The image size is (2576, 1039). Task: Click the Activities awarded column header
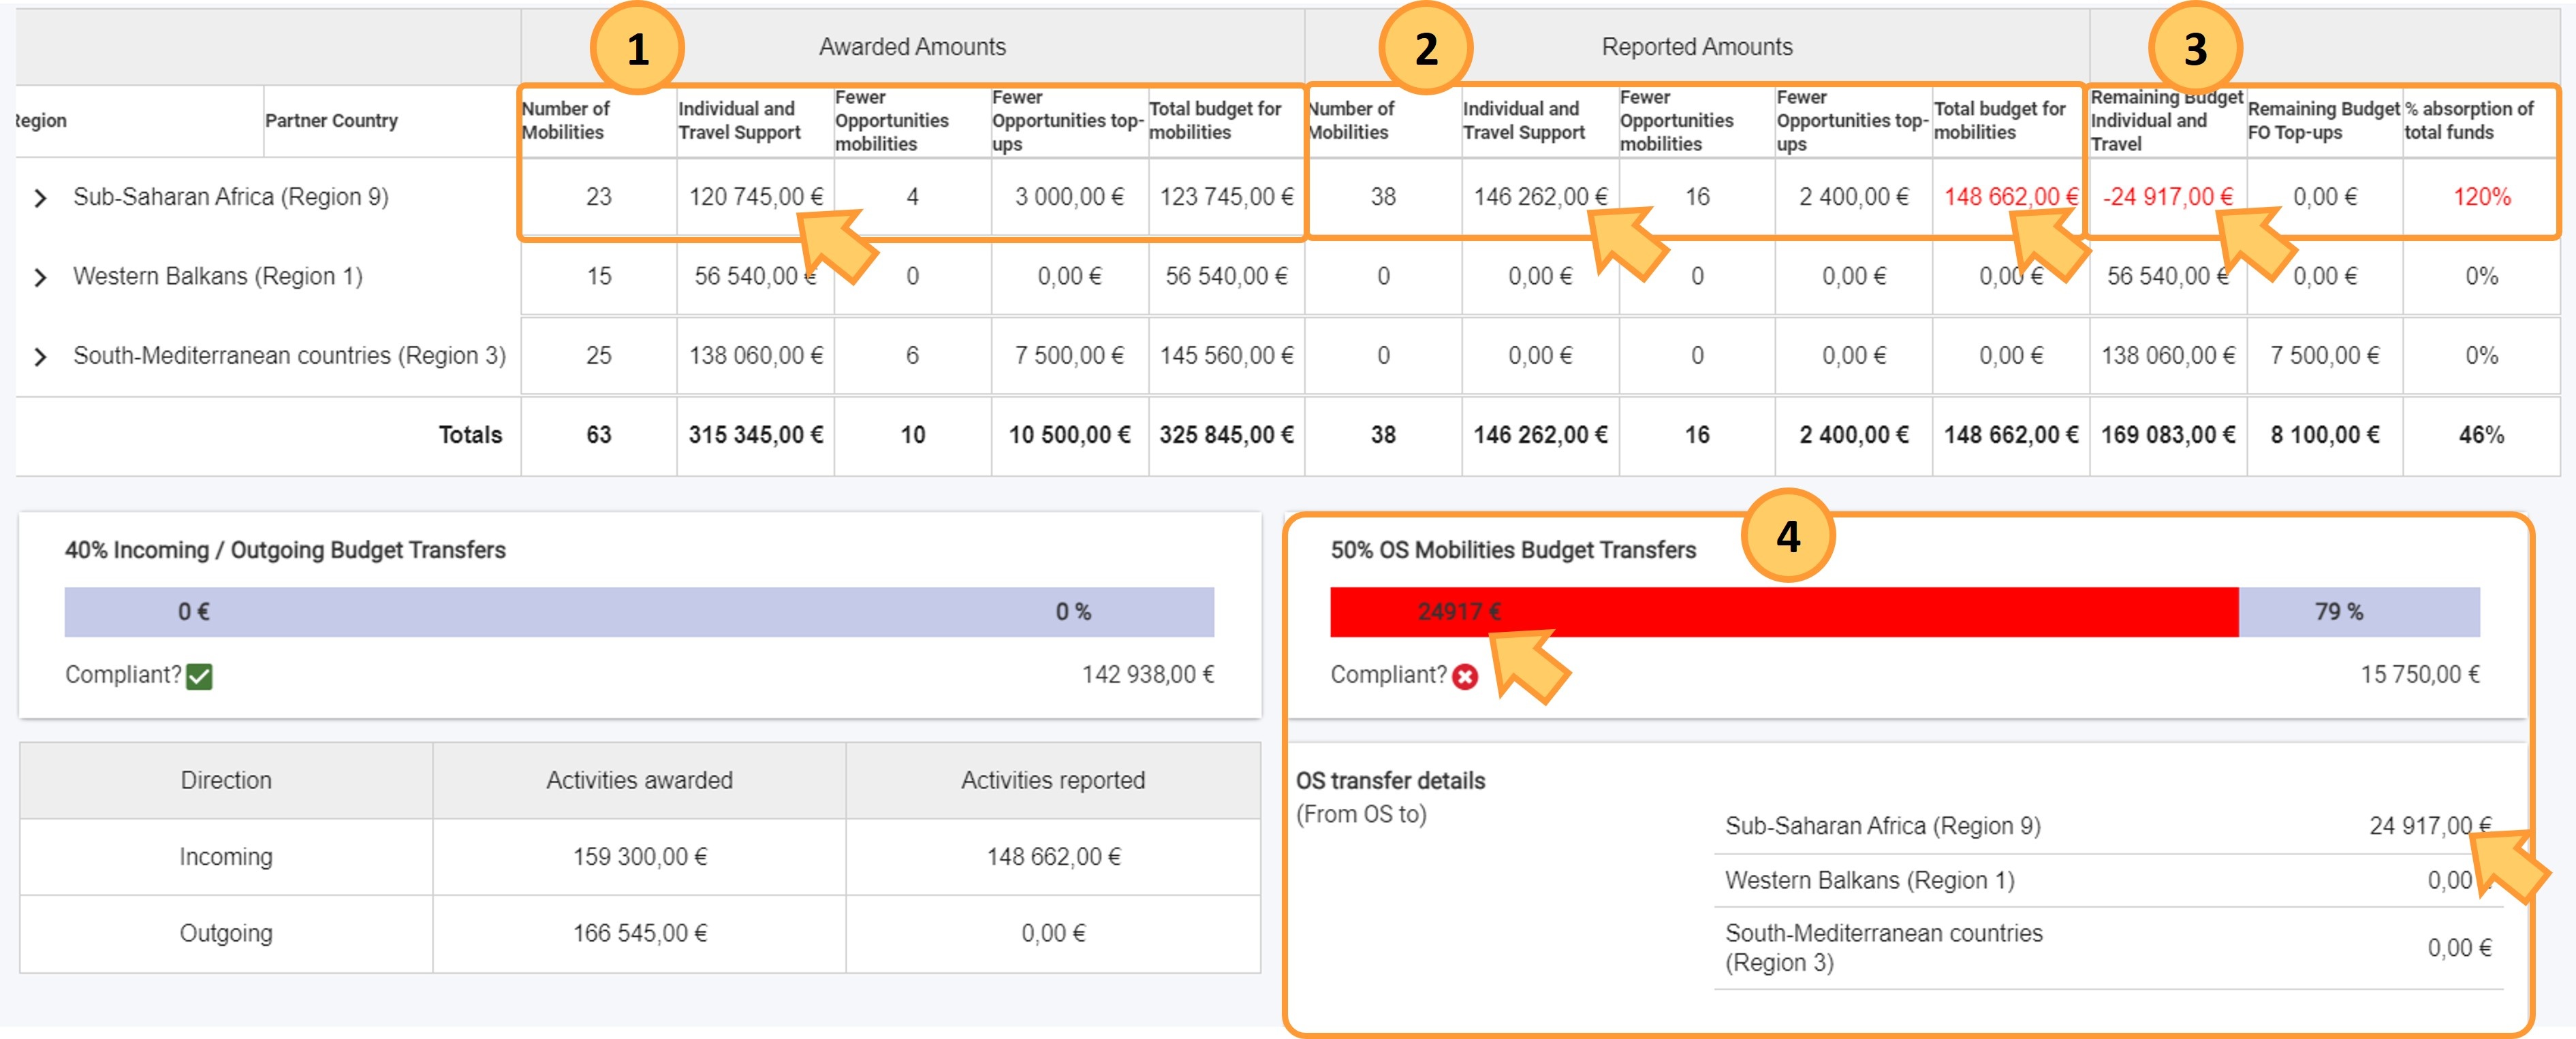click(639, 780)
